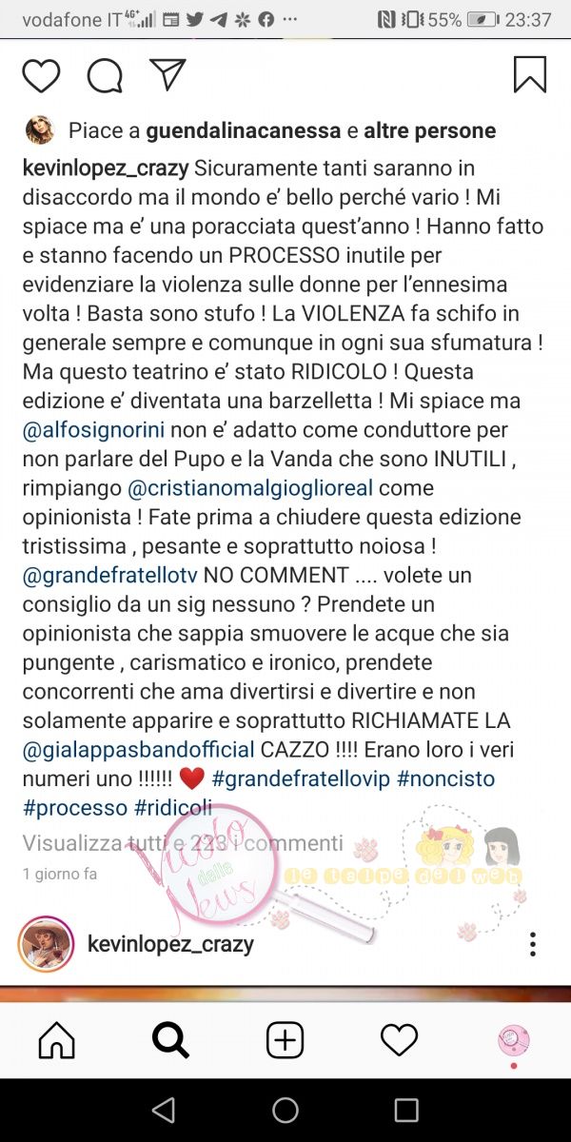Share the post with the paper plane icon

pos(167,74)
